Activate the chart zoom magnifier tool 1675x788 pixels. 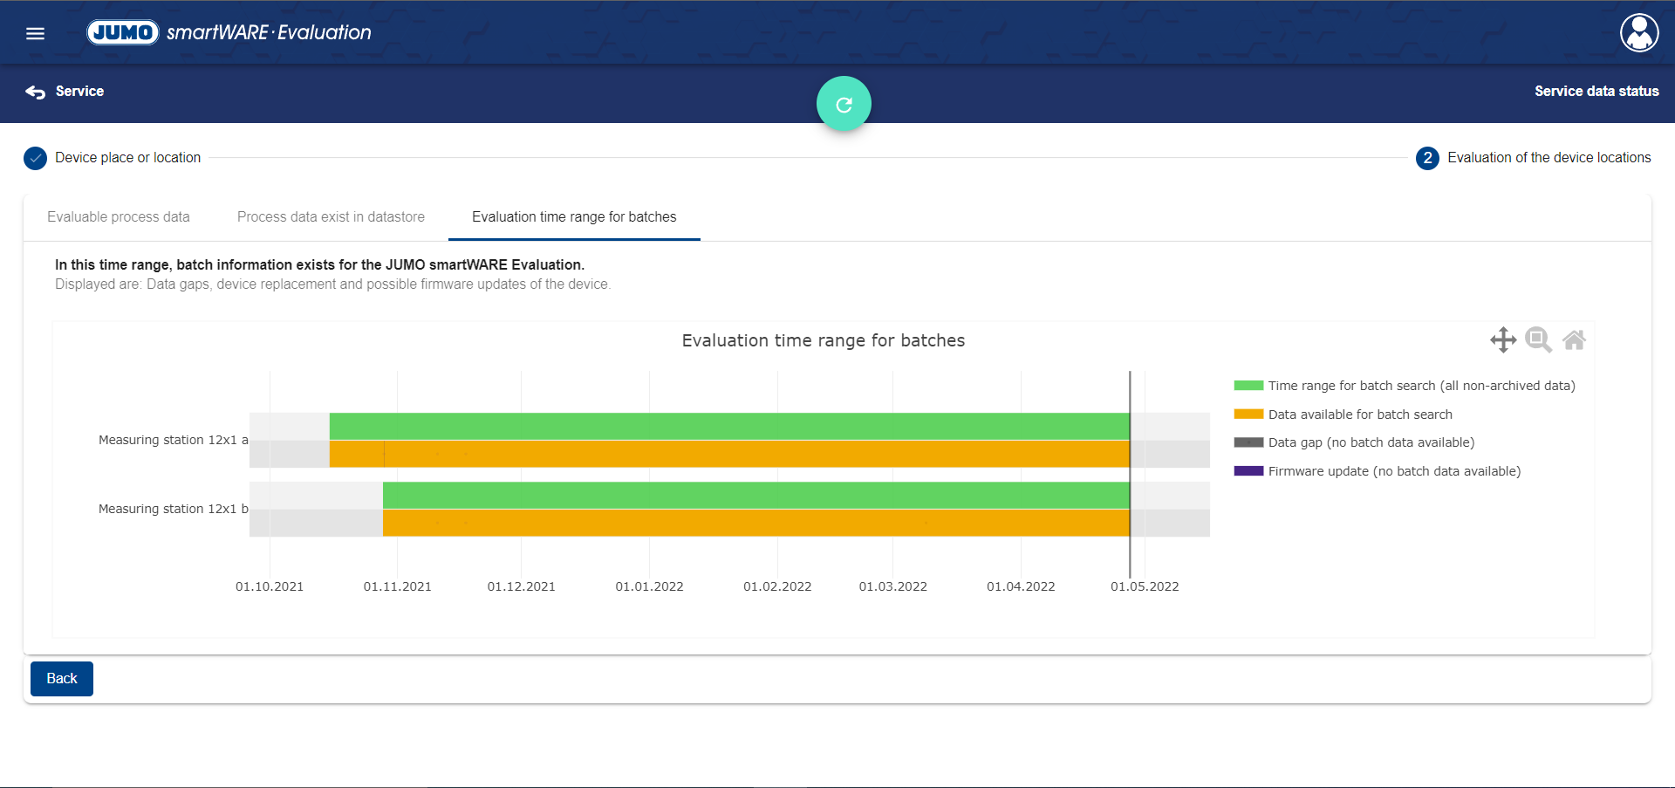pyautogui.click(x=1538, y=339)
